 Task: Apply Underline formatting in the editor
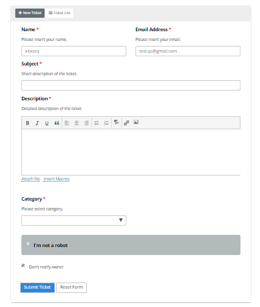47,123
